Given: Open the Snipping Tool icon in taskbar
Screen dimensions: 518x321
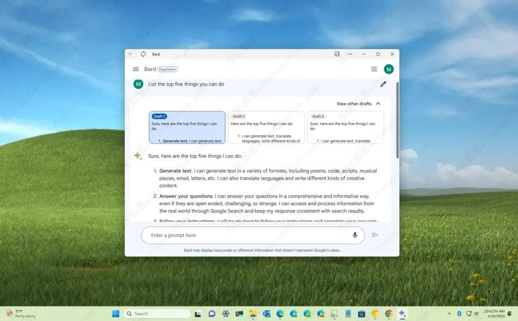Looking at the screenshot, I should click(x=335, y=314).
